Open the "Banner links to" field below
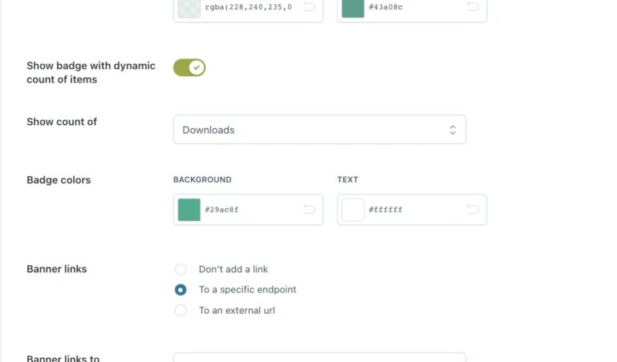 (x=319, y=358)
